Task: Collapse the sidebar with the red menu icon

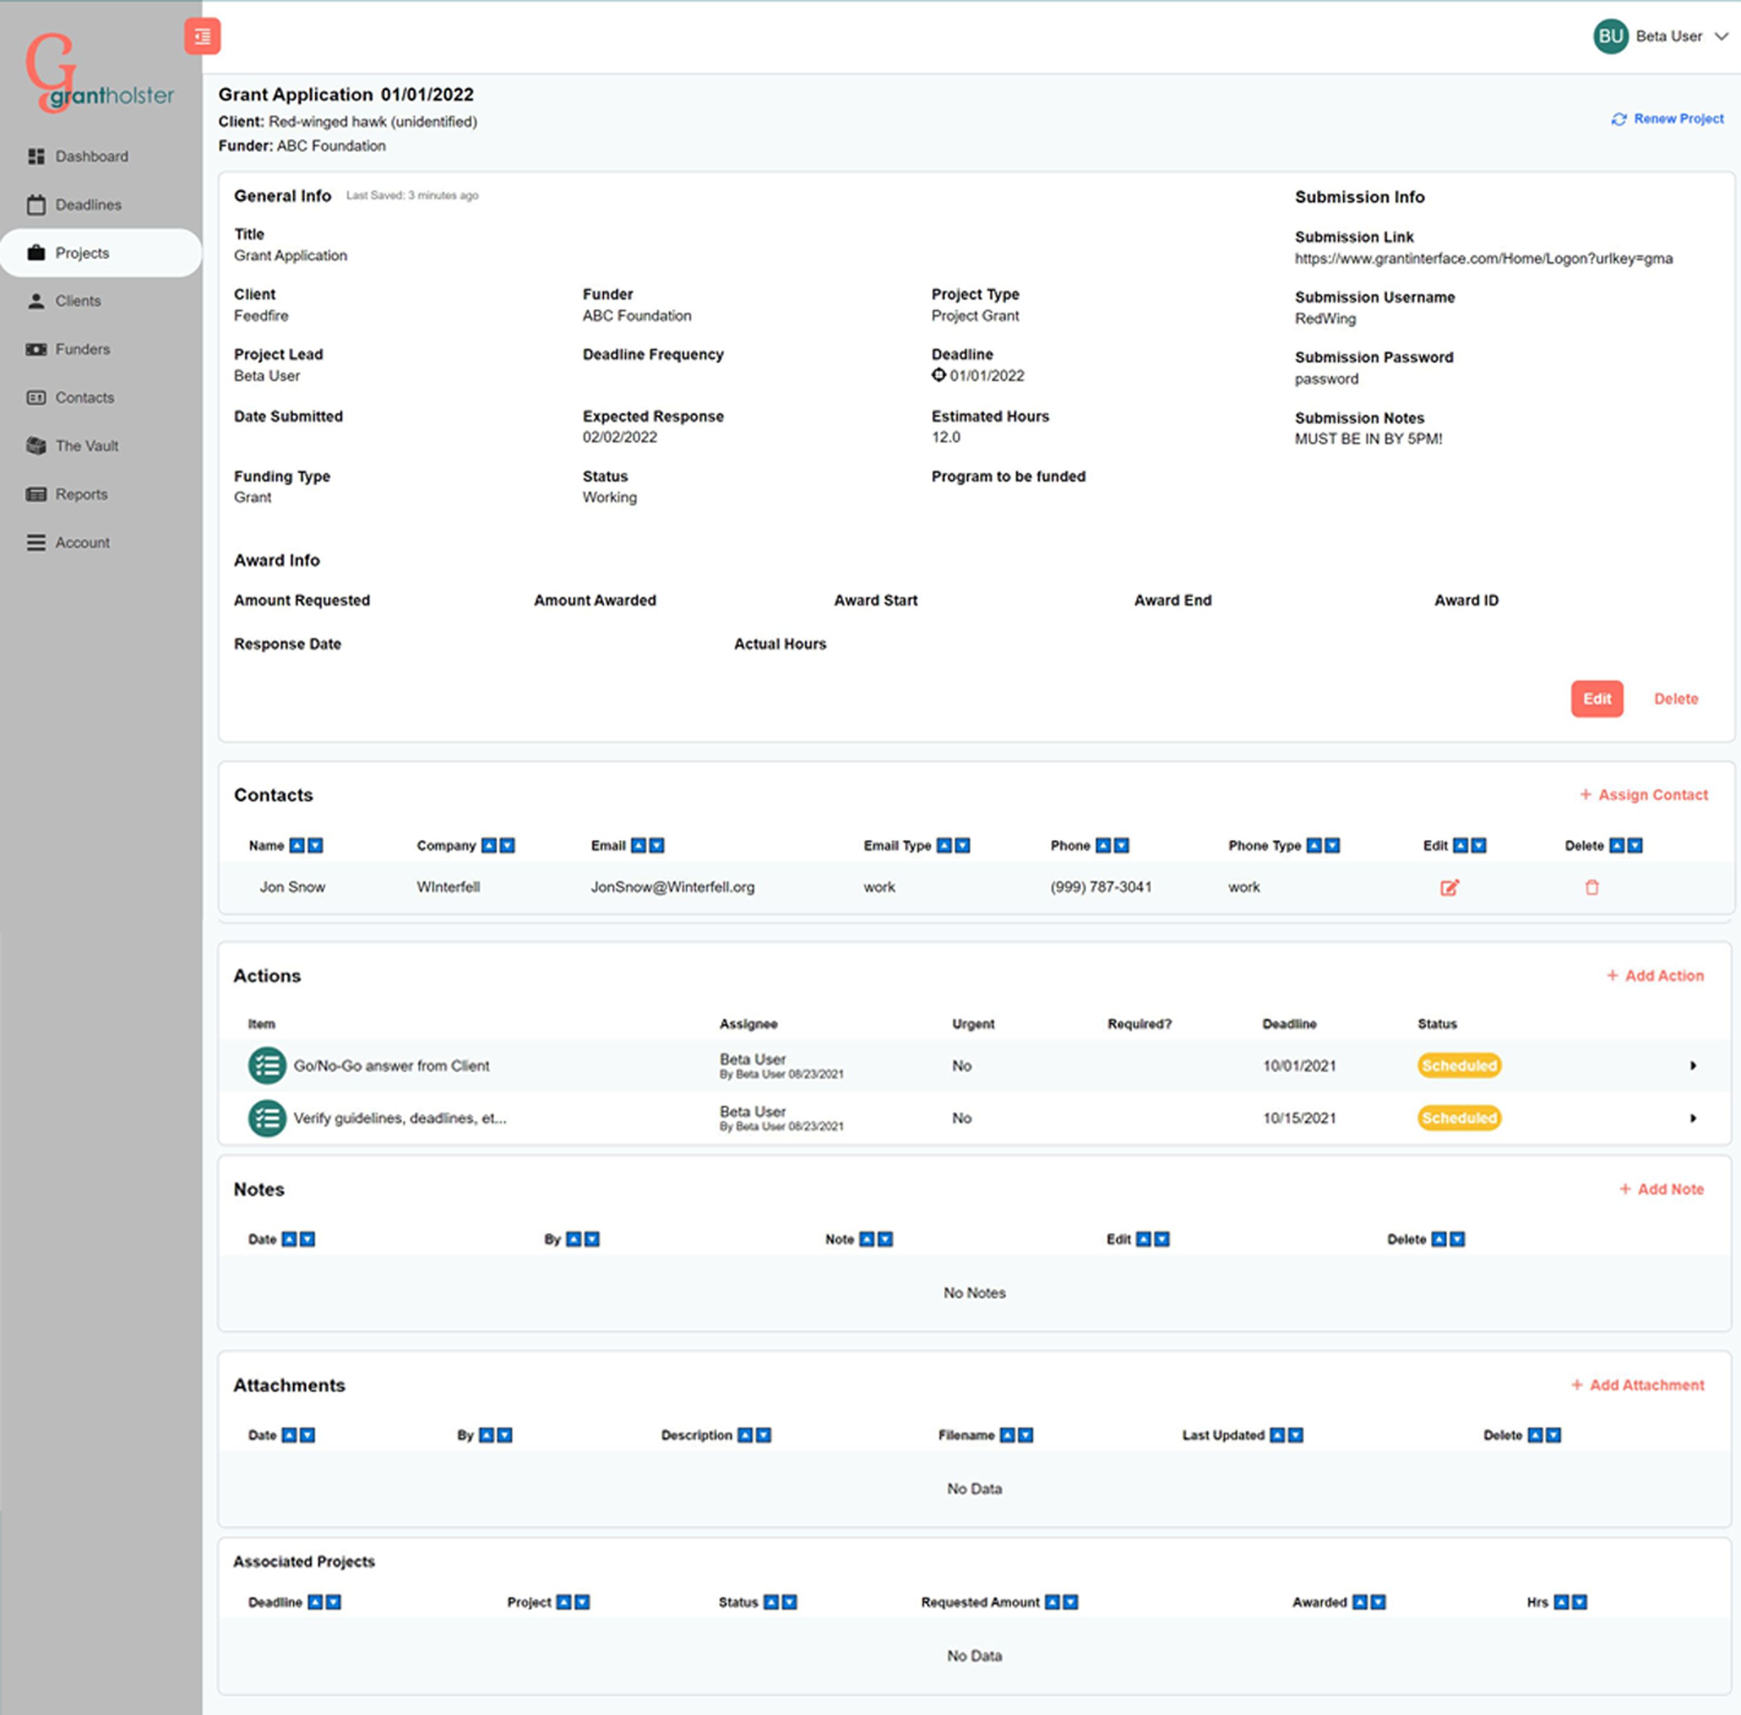Action: pos(202,36)
